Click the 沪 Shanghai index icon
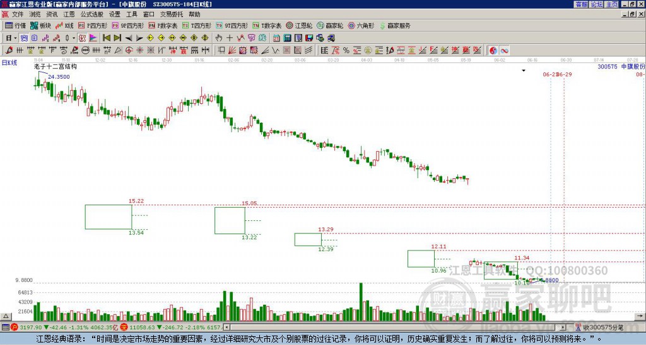The height and width of the screenshot is (345, 646). [x=15, y=327]
